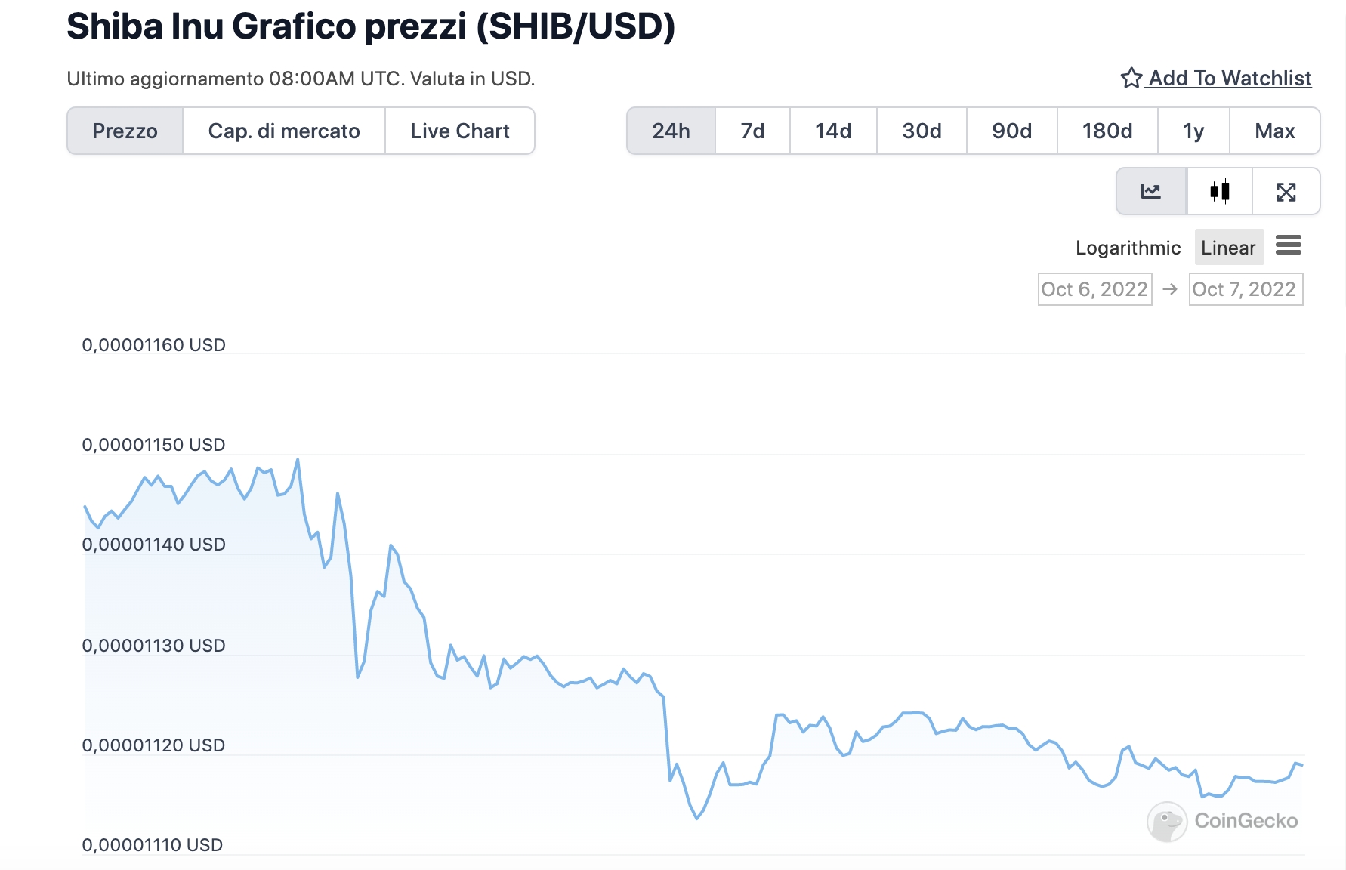Switch to candlestick chart view icon
Viewport: 1346px width, 870px height.
click(x=1220, y=192)
